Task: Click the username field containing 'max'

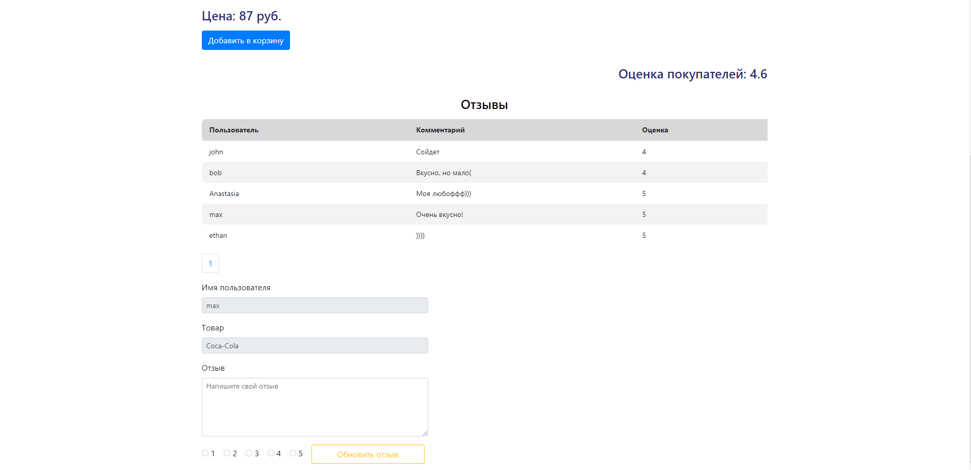Action: 315,306
